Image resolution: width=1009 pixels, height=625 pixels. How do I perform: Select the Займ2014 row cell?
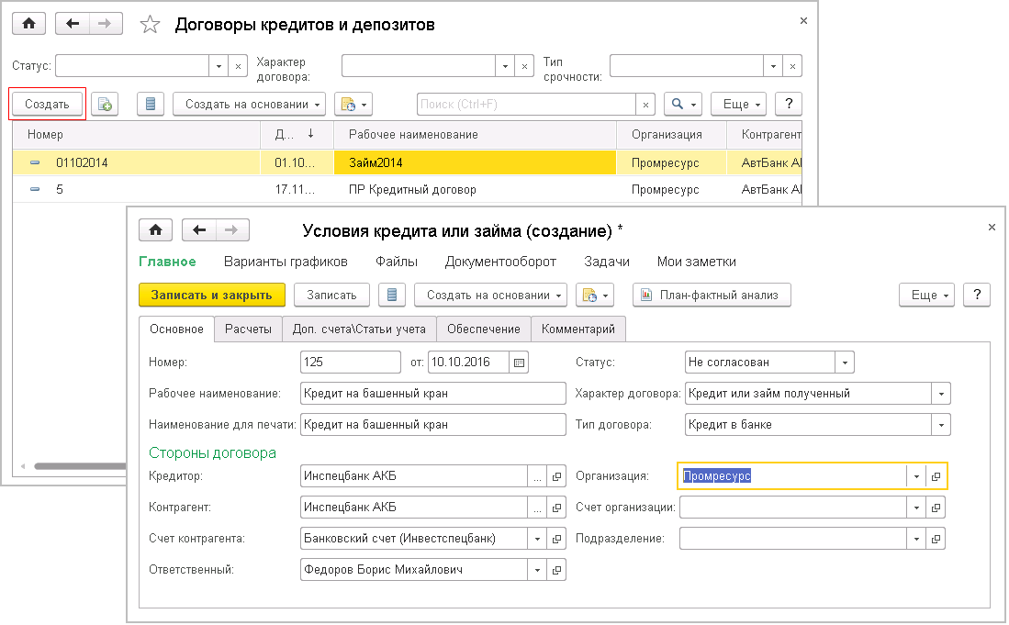point(475,162)
